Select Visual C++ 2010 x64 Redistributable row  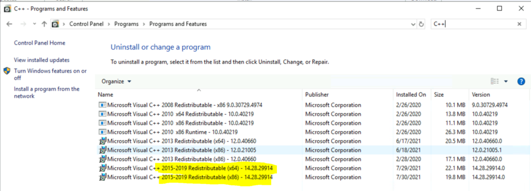pos(313,114)
